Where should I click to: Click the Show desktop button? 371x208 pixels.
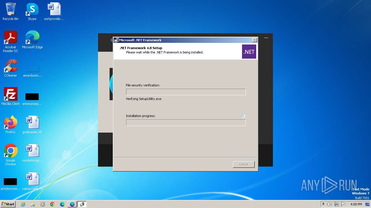pyautogui.click(x=368, y=204)
